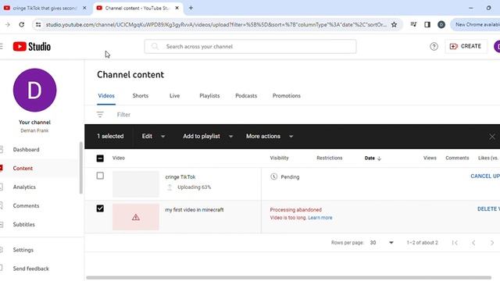Screen dimensions: 500x281
Task: Go to first page of results icon
Action: [455, 243]
